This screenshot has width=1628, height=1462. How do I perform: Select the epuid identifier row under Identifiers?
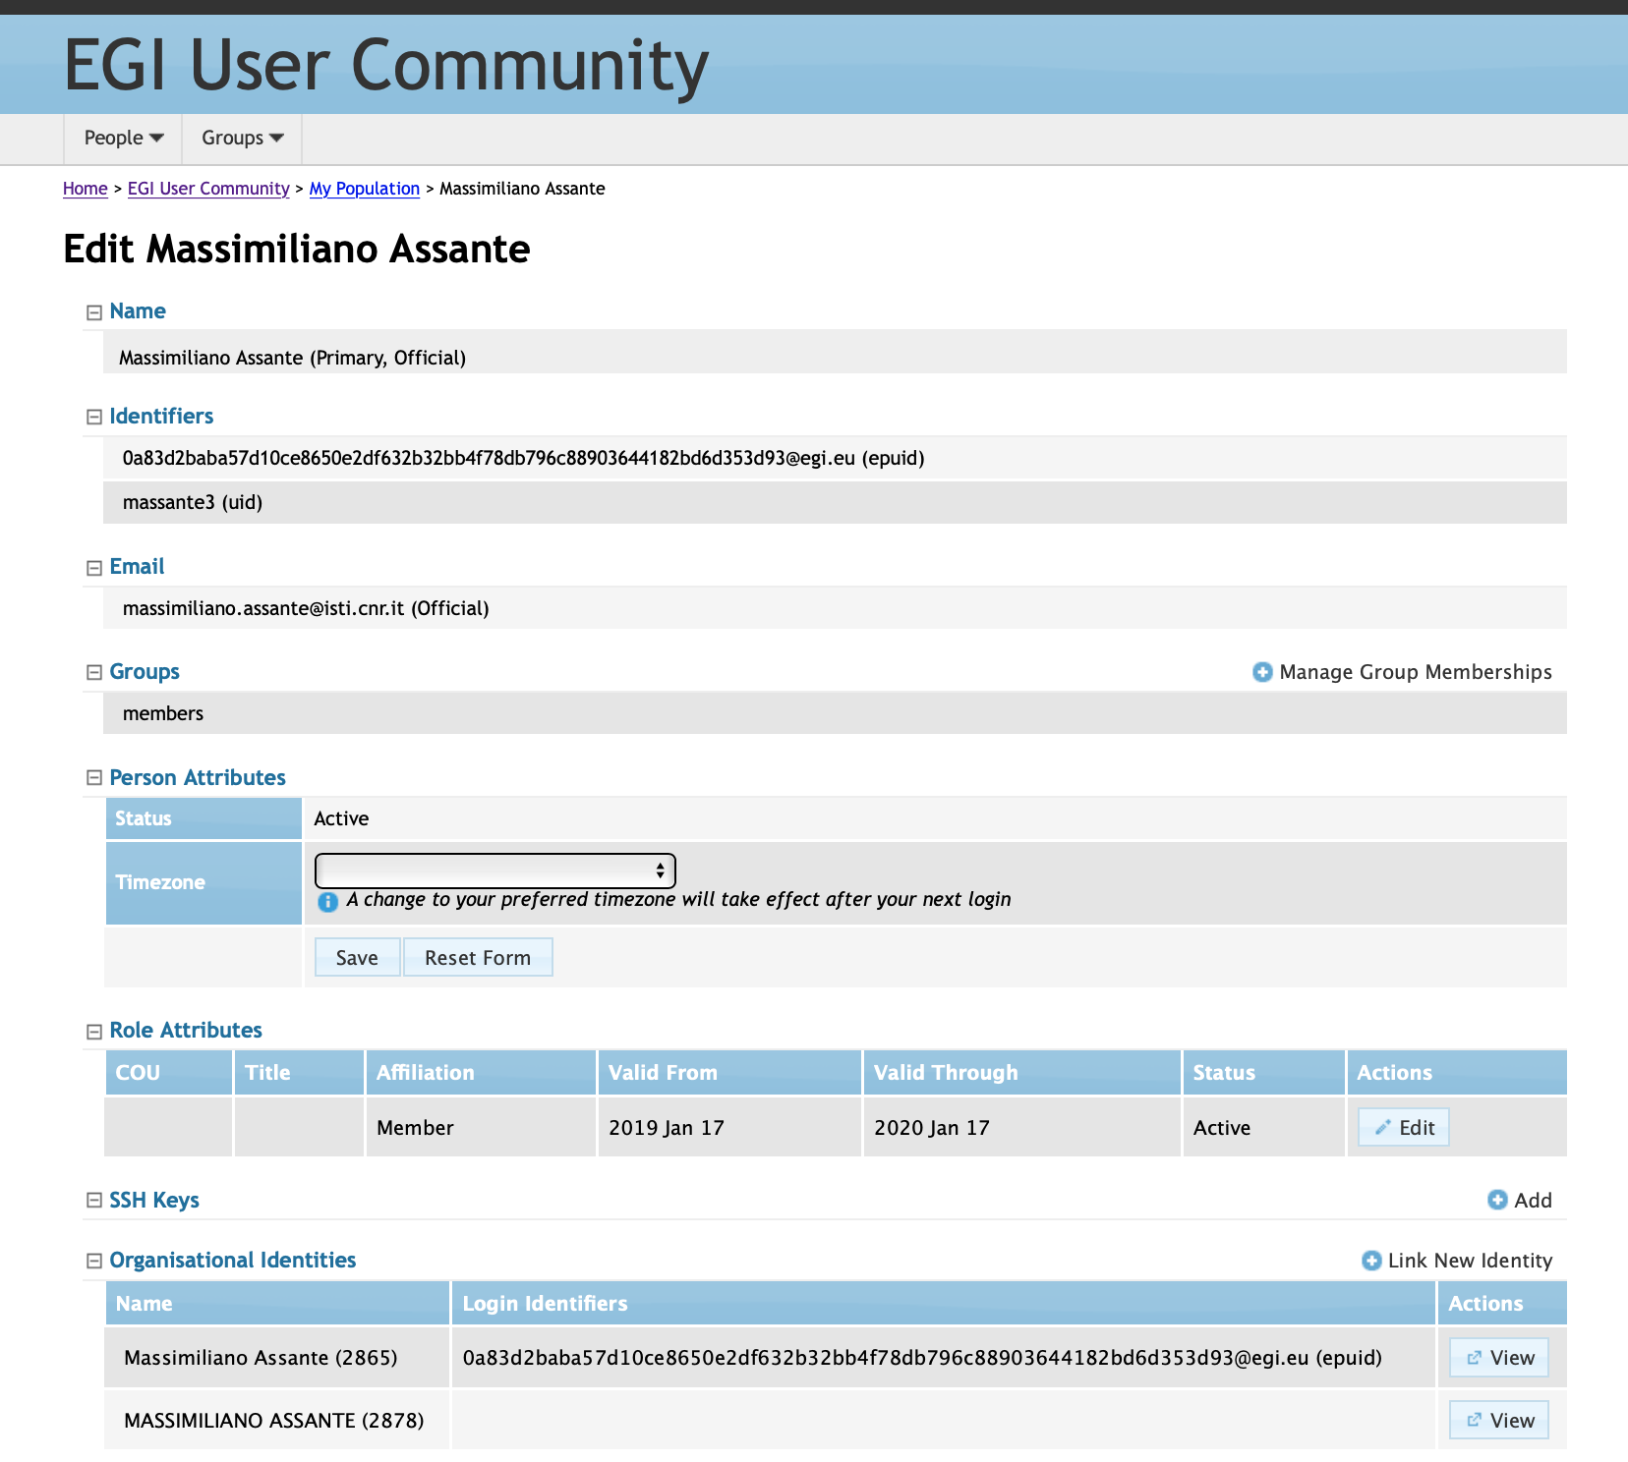click(x=835, y=458)
